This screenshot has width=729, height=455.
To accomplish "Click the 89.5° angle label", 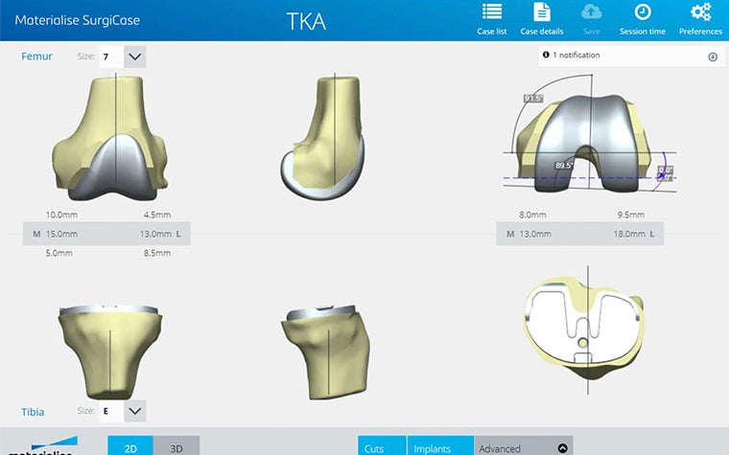I will (x=564, y=166).
